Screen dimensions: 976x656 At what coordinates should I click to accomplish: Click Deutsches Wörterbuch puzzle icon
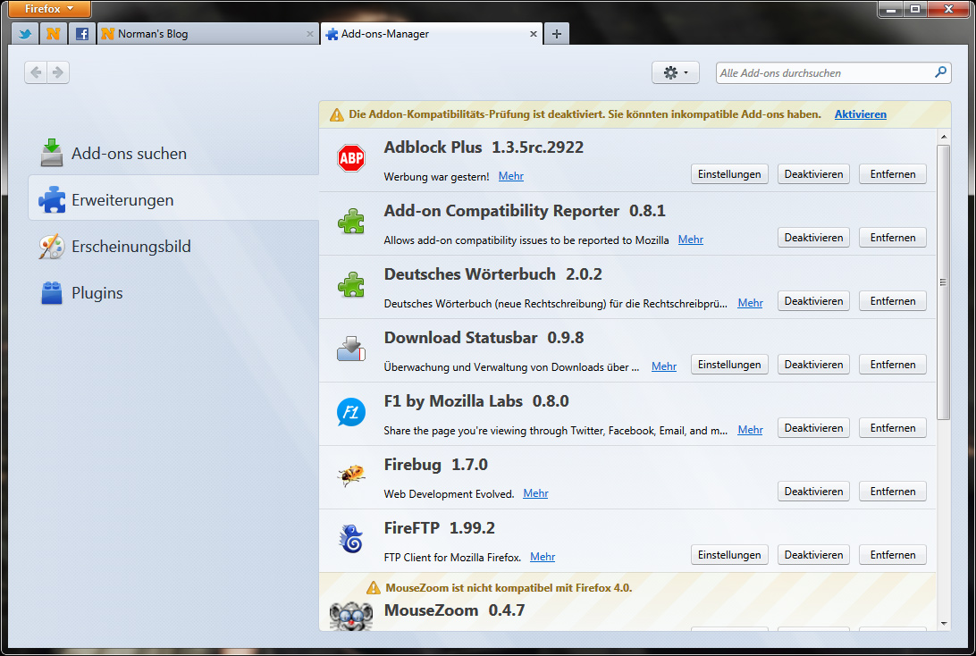click(351, 285)
